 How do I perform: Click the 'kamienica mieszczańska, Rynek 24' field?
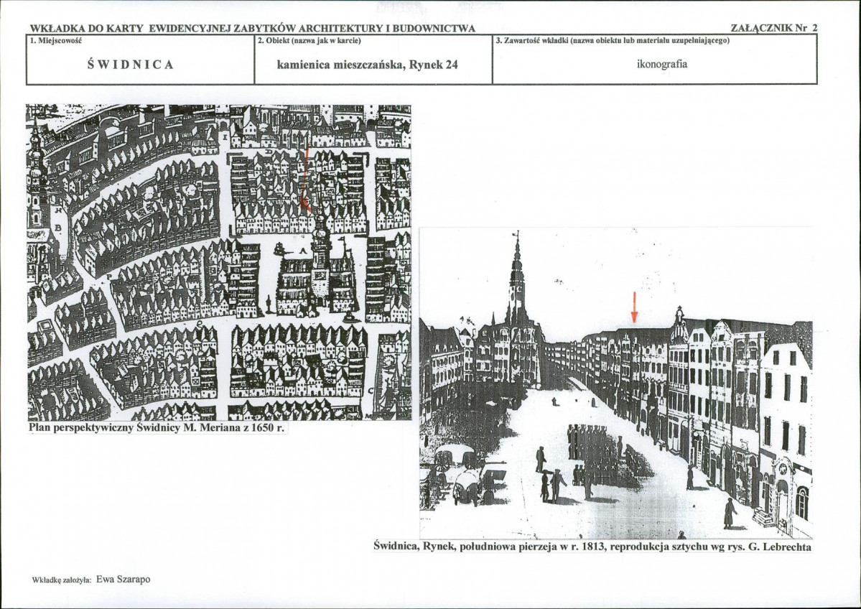[x=367, y=64]
